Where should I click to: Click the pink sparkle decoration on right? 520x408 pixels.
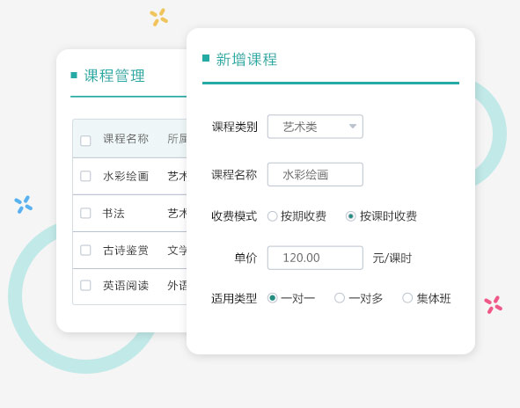coord(493,305)
